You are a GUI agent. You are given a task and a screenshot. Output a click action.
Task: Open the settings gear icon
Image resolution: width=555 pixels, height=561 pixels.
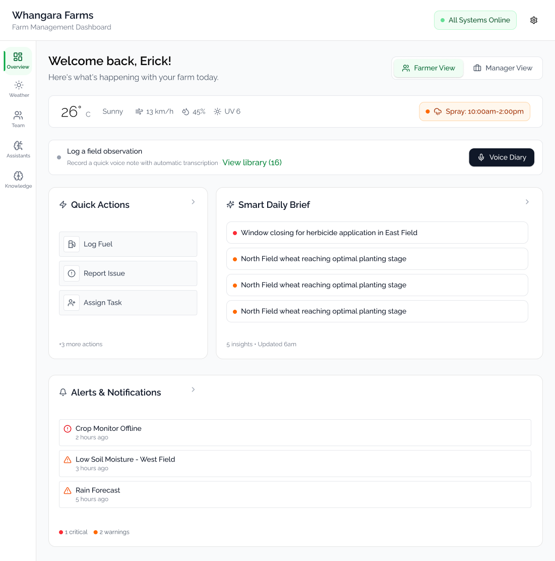click(x=534, y=20)
